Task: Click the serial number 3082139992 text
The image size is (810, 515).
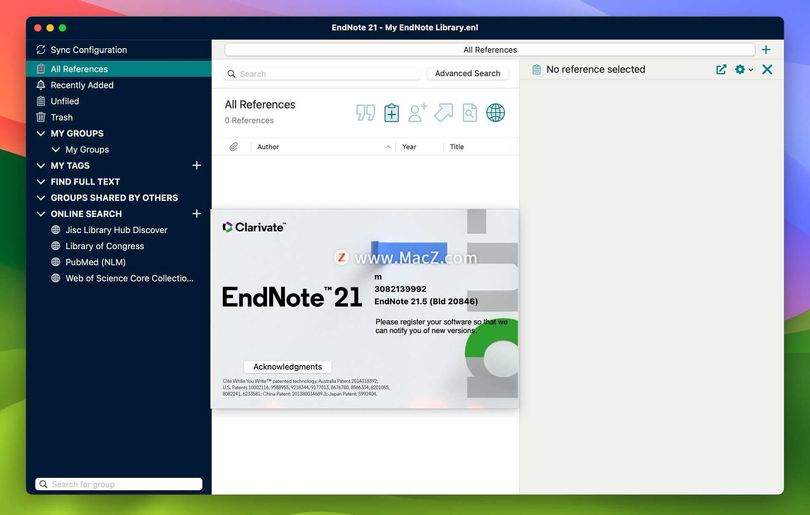Action: pyautogui.click(x=400, y=289)
